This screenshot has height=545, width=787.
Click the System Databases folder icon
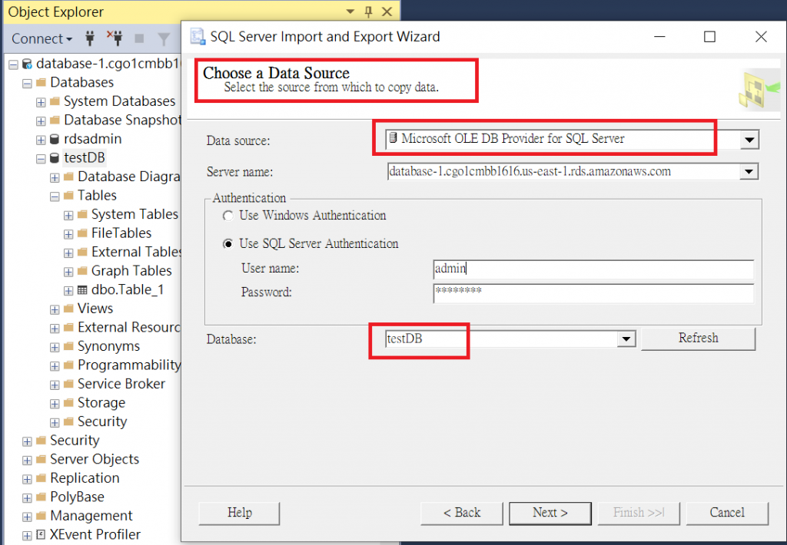(x=55, y=101)
